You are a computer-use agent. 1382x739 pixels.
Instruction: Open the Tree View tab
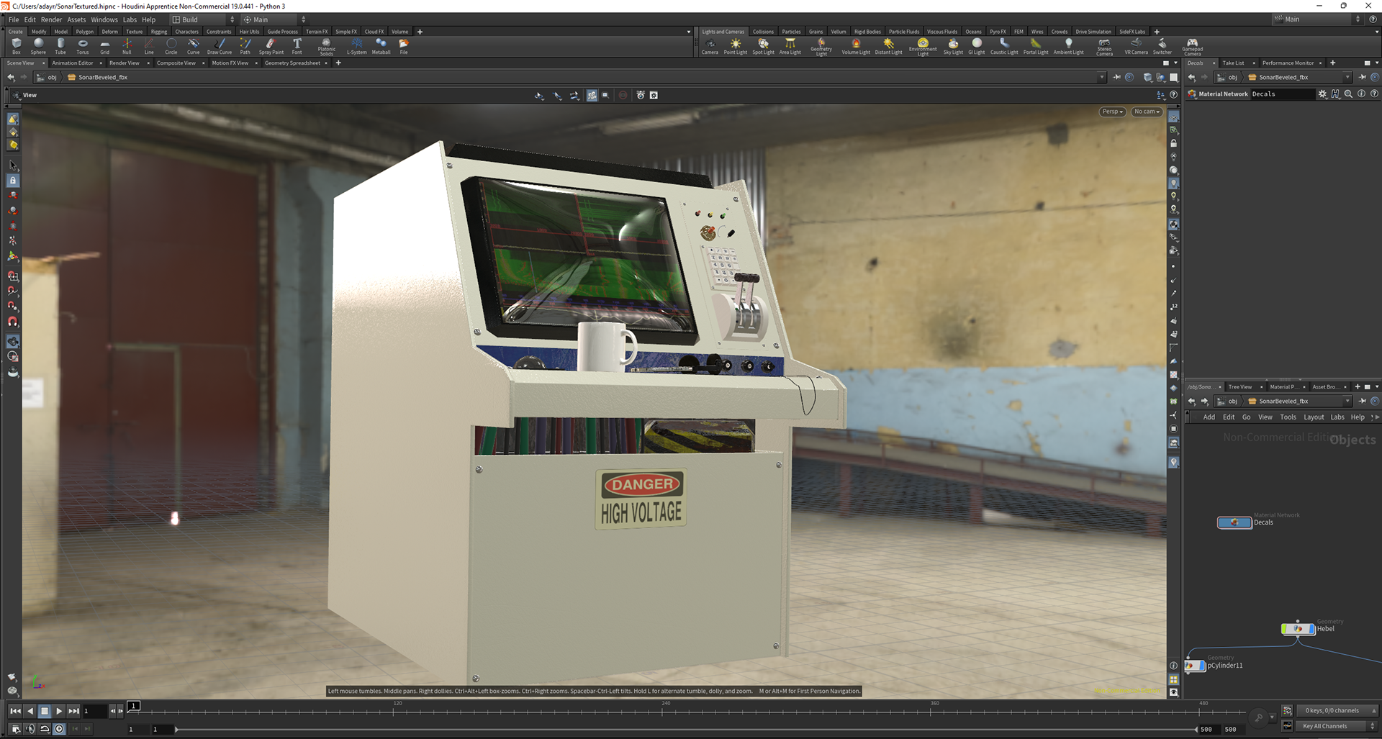point(1239,386)
